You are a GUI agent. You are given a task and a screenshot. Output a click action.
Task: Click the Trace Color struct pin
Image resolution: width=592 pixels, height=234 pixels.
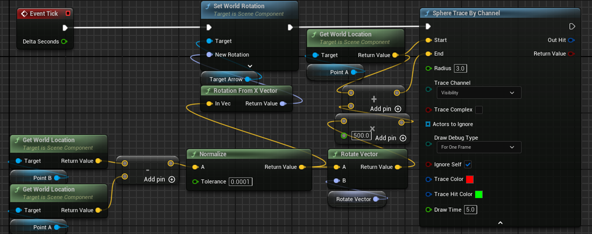[429, 179]
